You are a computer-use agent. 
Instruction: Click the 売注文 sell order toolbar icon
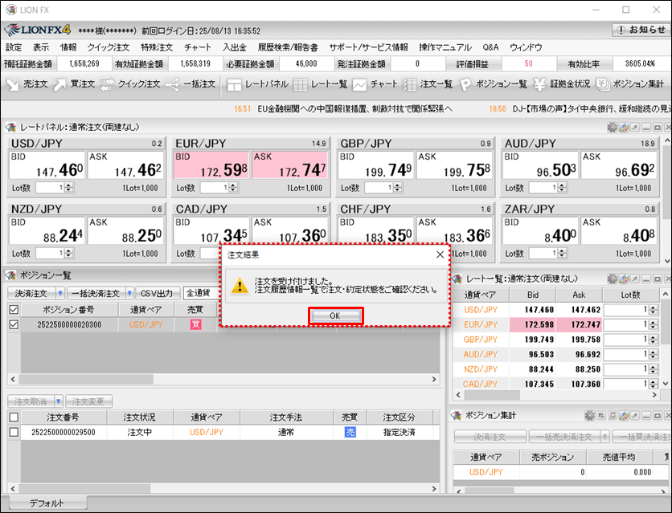(27, 84)
